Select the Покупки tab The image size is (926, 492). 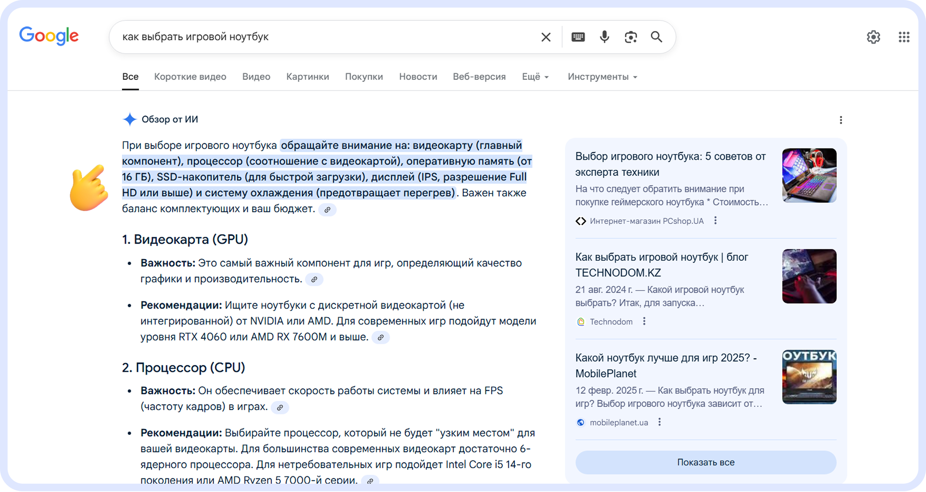point(364,77)
